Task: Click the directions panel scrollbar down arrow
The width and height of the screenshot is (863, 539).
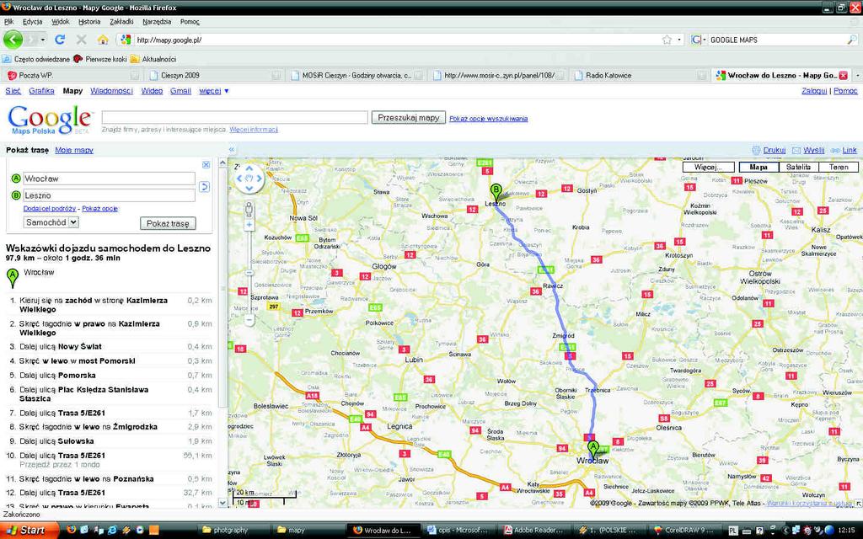Action: [x=222, y=502]
